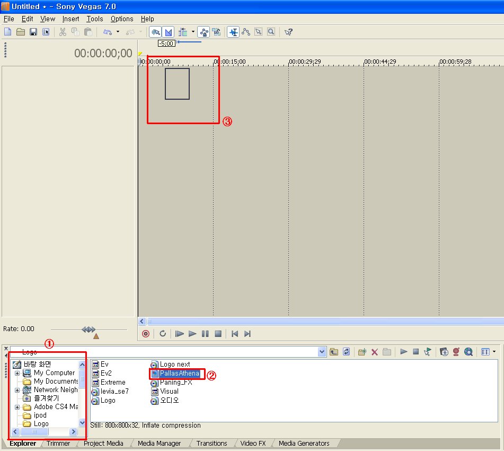Open the project Properties icon
The image size is (504, 451).
[x=46, y=32]
